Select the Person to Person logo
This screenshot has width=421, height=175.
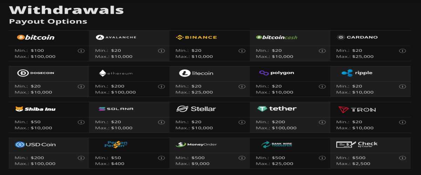pyautogui.click(x=116, y=144)
